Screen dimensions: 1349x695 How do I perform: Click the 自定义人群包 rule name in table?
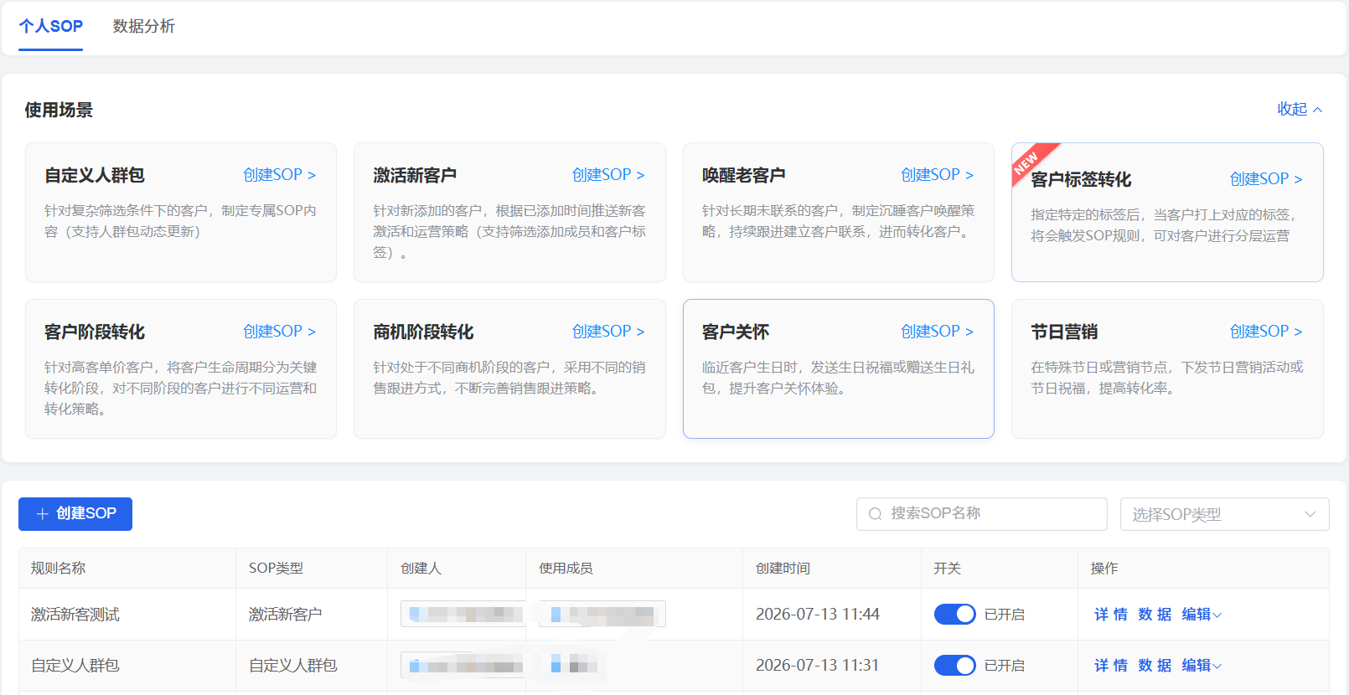[75, 666]
